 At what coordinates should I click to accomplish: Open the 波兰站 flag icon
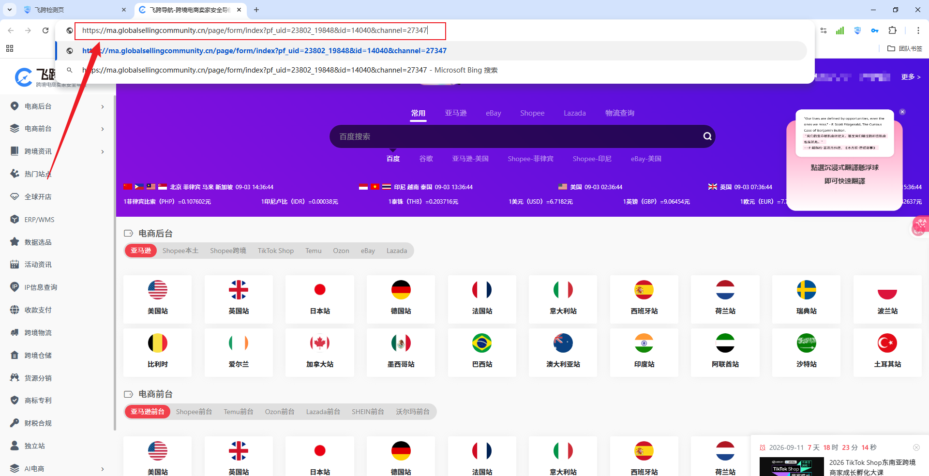coord(887,290)
